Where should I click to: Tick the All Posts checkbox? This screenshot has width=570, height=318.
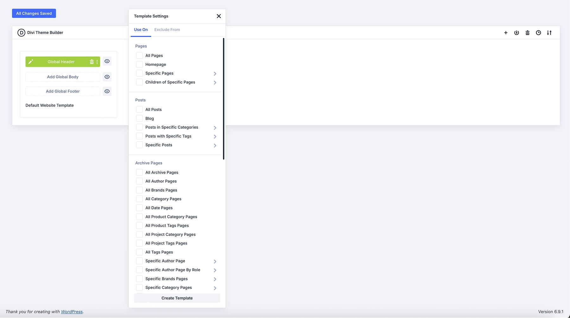pyautogui.click(x=139, y=110)
